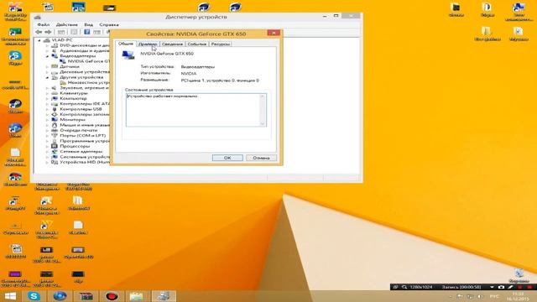Go back using the Device Manager toolbar arrow
This screenshot has height=302, width=537.
point(39,32)
